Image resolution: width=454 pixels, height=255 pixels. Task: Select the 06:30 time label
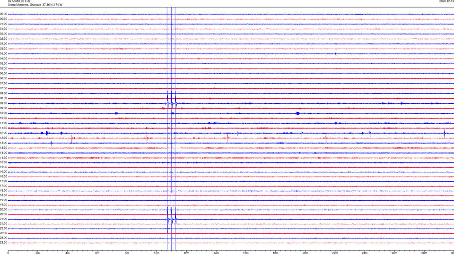click(3, 78)
